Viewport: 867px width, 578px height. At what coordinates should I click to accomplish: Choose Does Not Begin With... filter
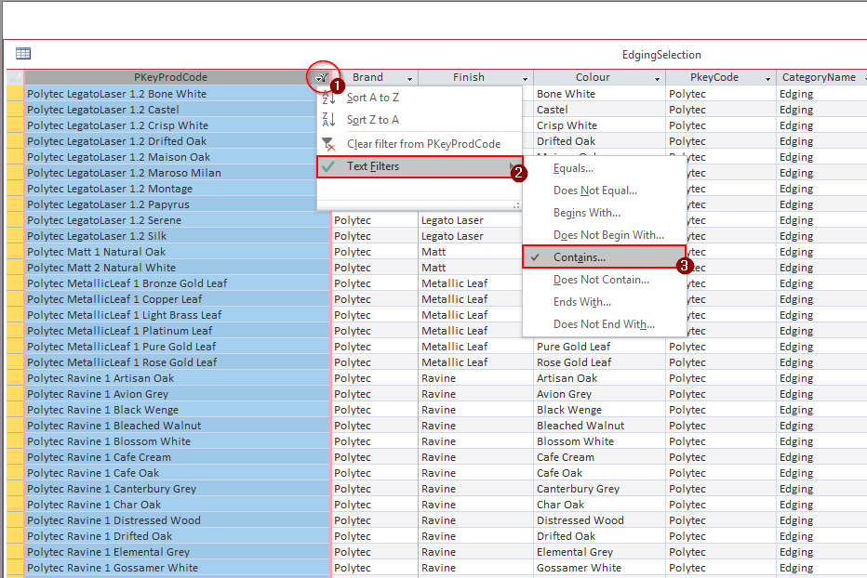604,235
